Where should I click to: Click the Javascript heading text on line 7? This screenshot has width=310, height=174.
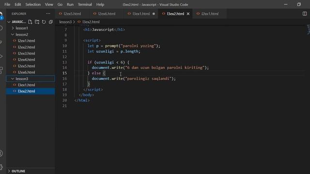coord(103,29)
